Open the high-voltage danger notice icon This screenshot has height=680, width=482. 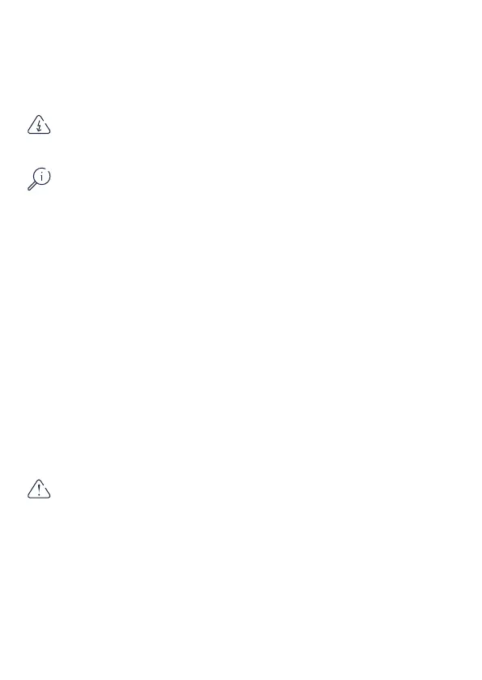coord(39,125)
